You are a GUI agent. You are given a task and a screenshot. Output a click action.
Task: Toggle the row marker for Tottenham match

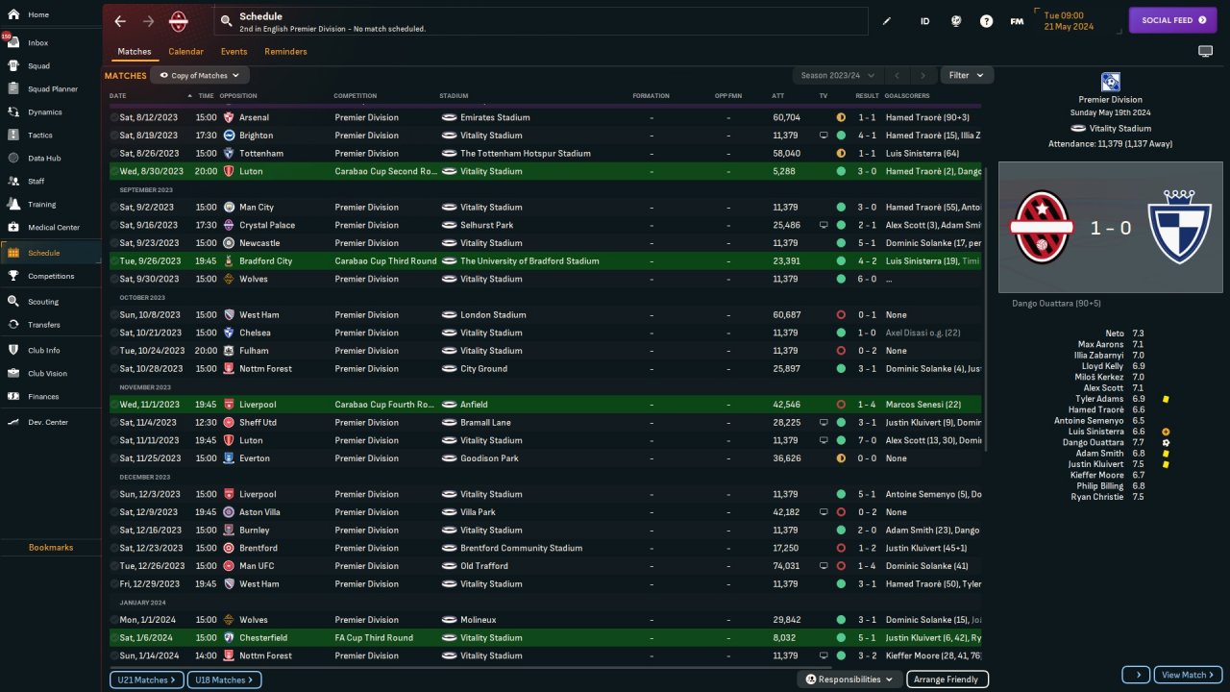(114, 153)
